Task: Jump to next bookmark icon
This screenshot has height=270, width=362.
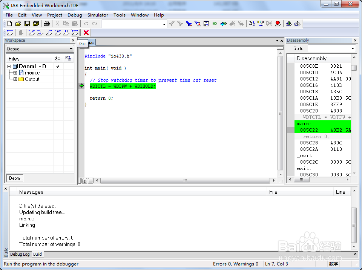Action: click(x=224, y=23)
